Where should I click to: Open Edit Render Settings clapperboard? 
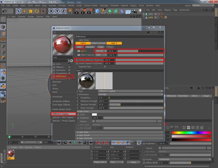pyautogui.click(x=90, y=11)
